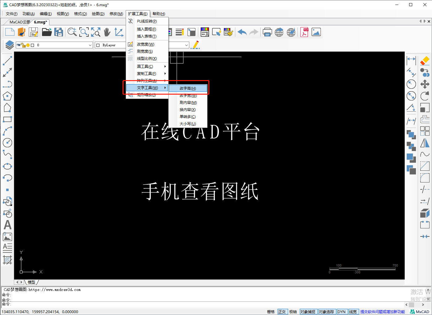This screenshot has width=432, height=315.
Task: Select the move arrows tool
Action: coord(425,84)
